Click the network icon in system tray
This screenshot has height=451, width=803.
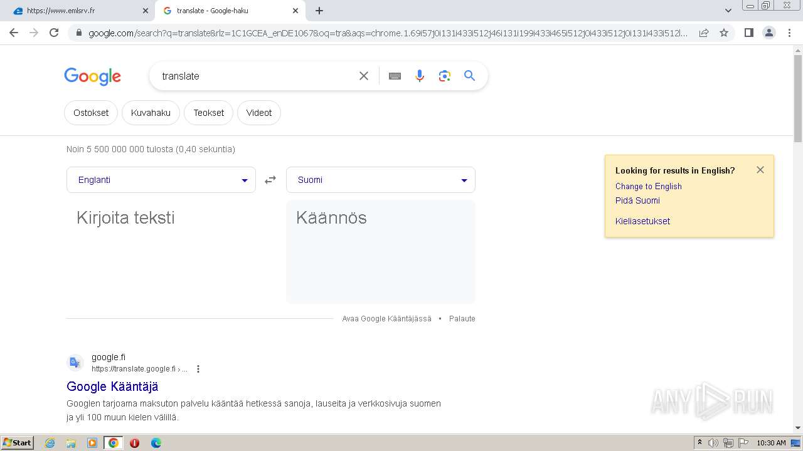[x=728, y=443]
